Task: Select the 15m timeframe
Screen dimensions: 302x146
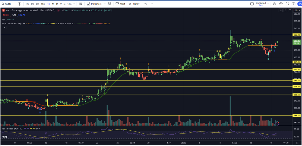Action: click(x=43, y=4)
